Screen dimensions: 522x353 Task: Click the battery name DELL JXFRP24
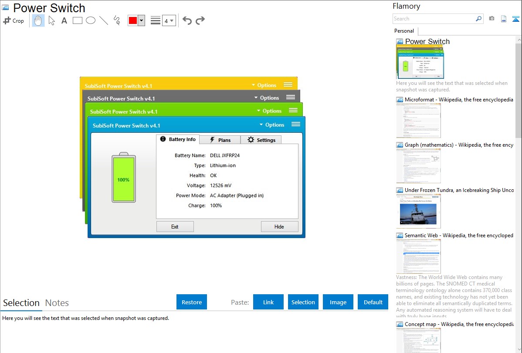tap(225, 155)
